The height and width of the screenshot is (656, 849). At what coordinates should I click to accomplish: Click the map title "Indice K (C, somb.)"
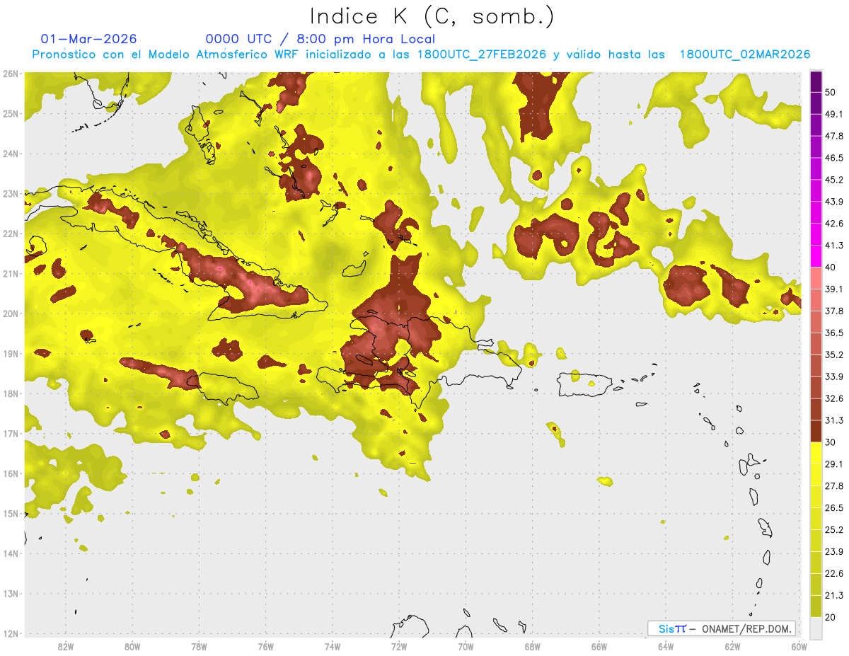pos(432,16)
